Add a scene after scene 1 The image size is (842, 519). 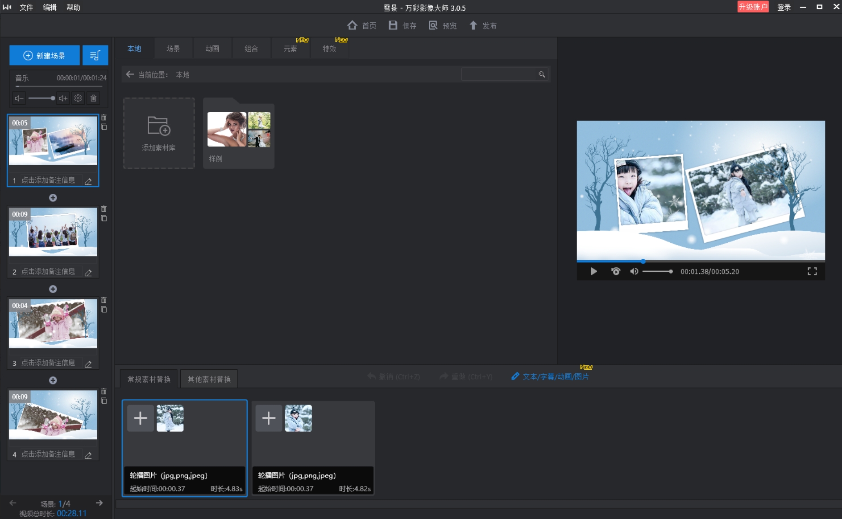pos(53,198)
